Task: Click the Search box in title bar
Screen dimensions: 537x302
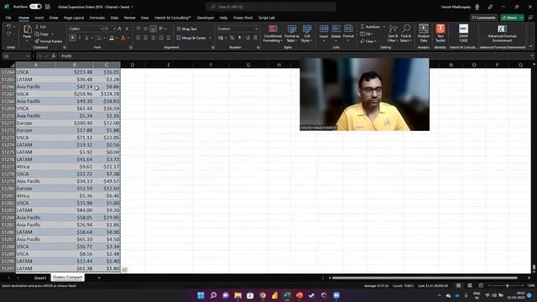Action: pyautogui.click(x=270, y=7)
